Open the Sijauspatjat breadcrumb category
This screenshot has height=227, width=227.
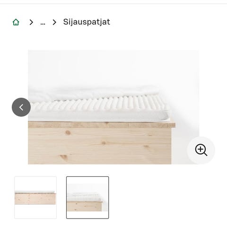click(87, 22)
